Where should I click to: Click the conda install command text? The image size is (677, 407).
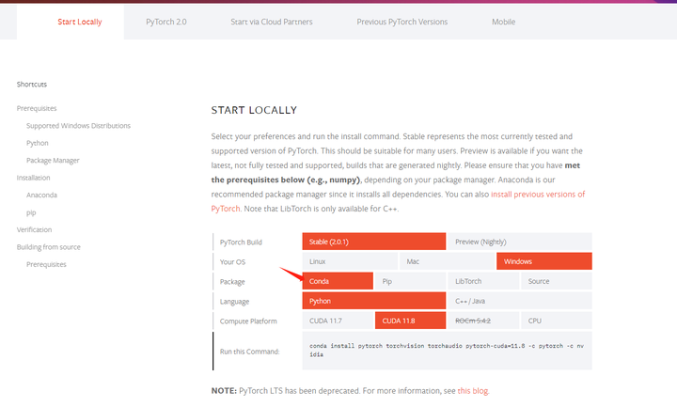point(447,352)
